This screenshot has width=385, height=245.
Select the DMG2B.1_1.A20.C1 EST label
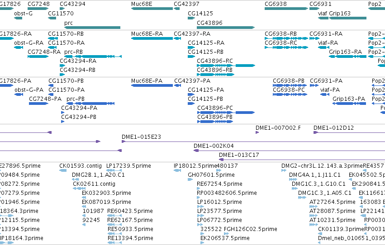click(98, 175)
